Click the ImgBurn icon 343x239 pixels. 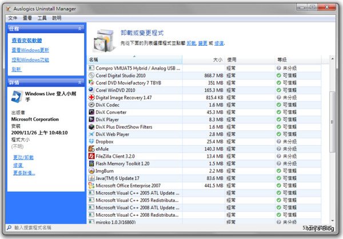click(91, 171)
